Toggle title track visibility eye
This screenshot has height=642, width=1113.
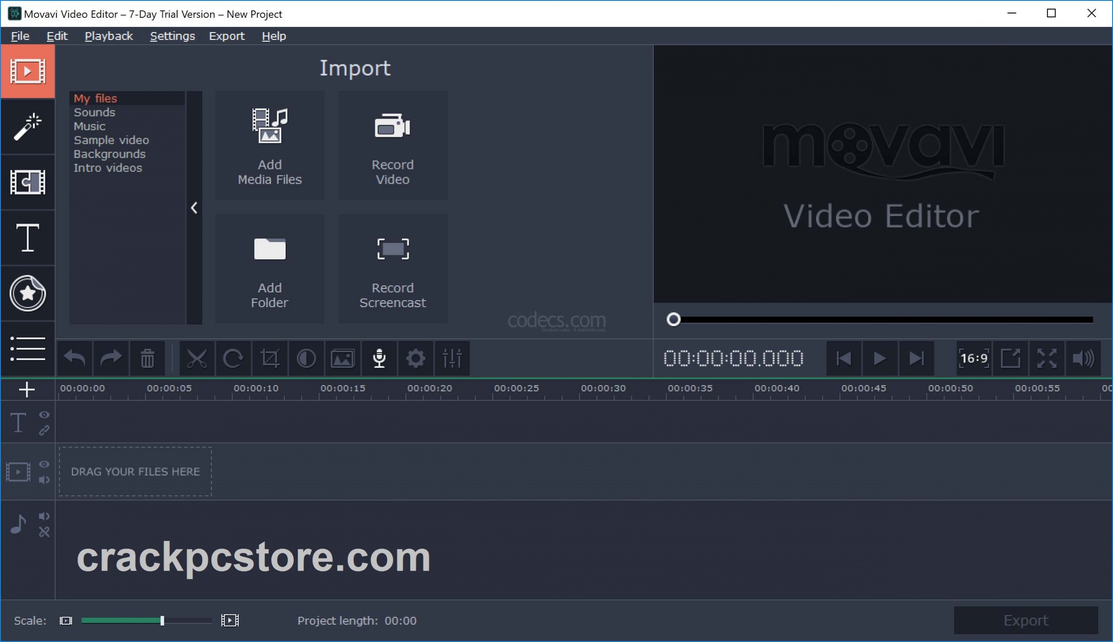[44, 414]
